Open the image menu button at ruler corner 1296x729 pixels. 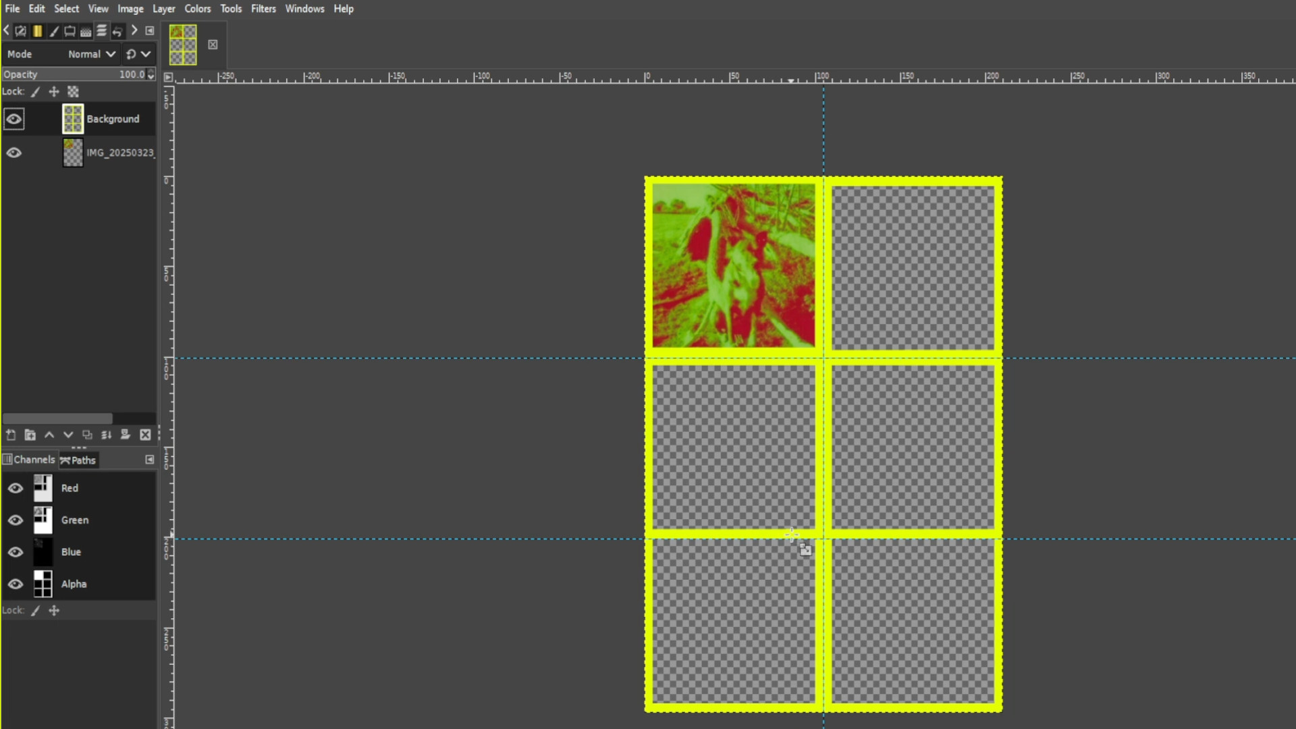tap(168, 77)
